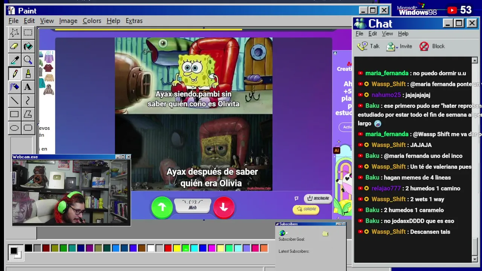Open the Chat window File menu

pos(359,33)
